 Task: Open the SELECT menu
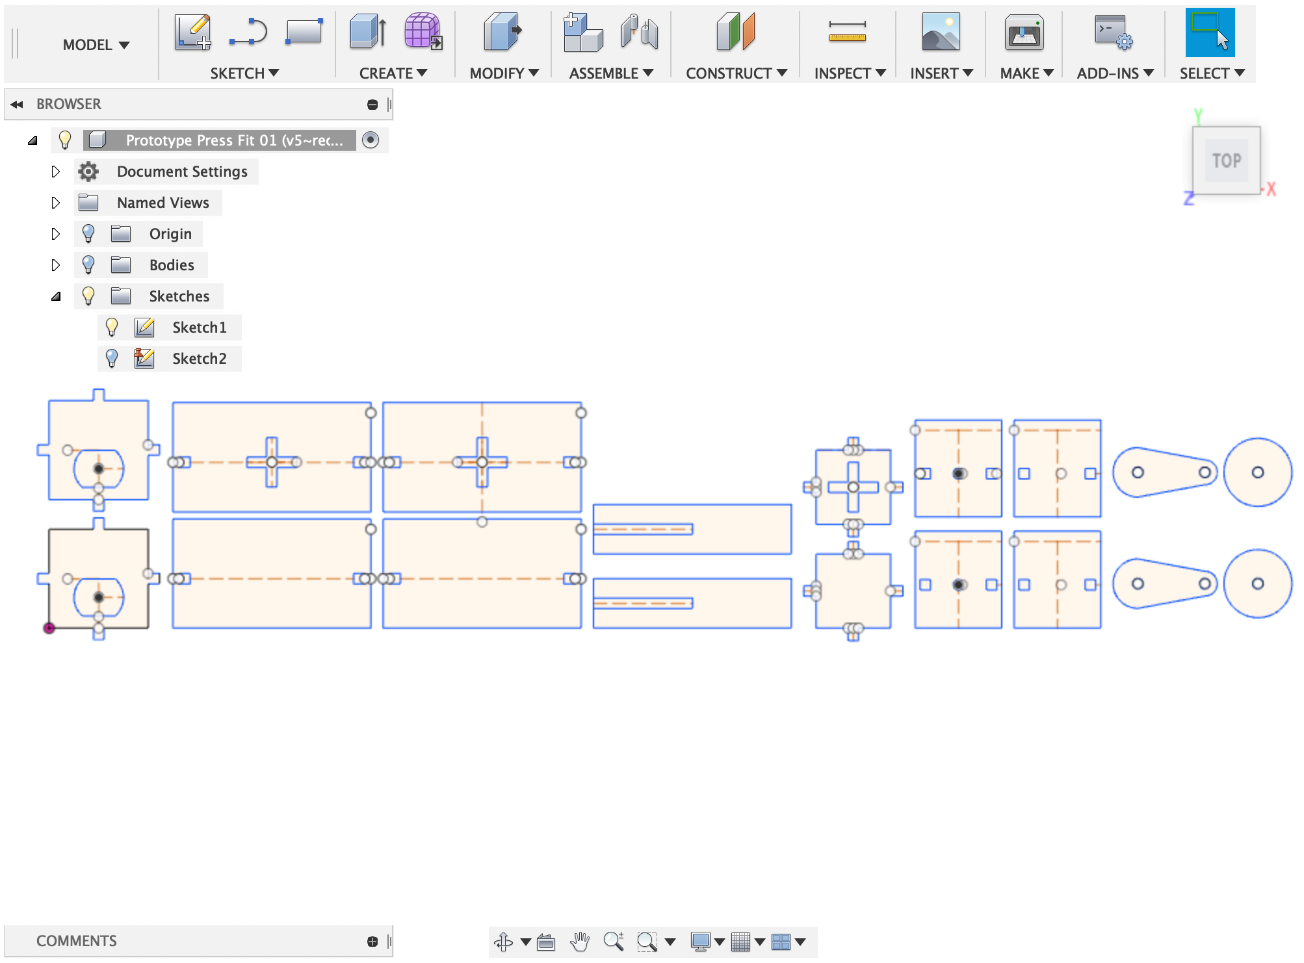tap(1212, 73)
